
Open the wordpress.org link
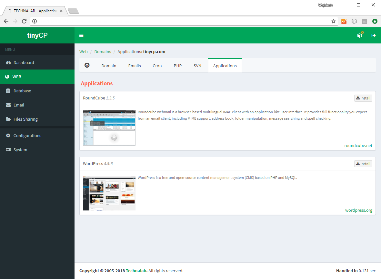click(359, 210)
